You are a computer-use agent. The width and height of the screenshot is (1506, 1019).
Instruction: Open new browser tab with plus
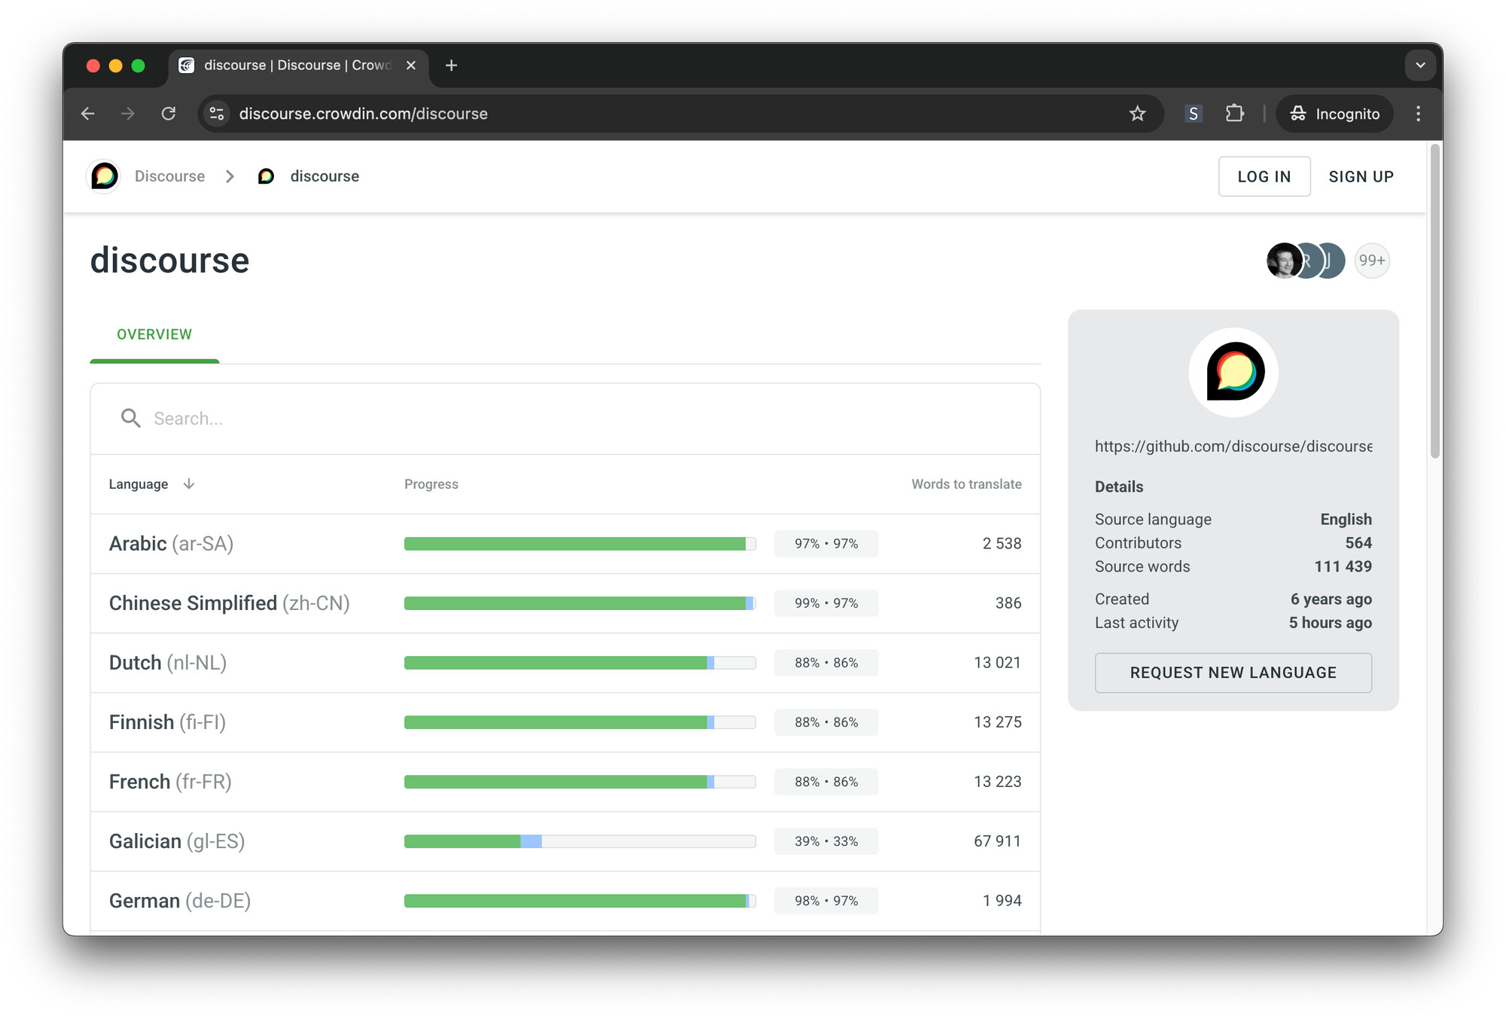451,66
